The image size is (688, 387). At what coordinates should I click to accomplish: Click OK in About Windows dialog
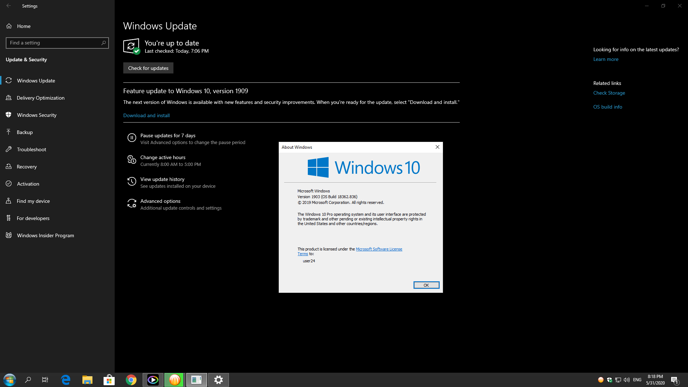[426, 285]
